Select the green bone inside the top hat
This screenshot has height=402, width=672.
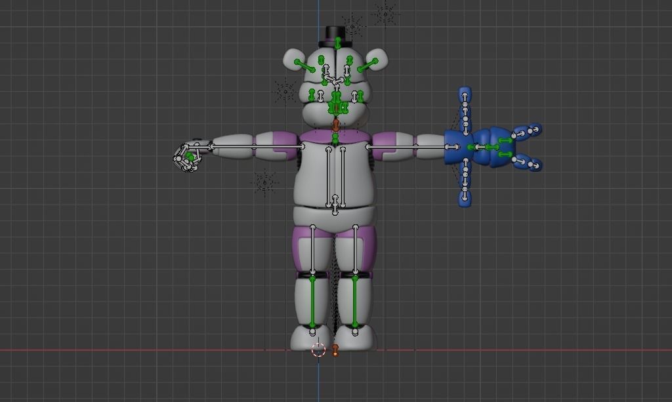click(x=338, y=43)
